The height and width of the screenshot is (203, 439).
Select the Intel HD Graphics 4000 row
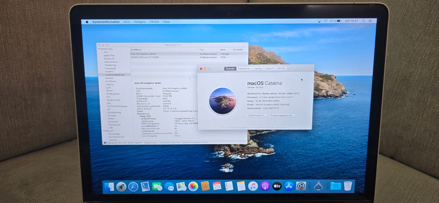pos(189,54)
